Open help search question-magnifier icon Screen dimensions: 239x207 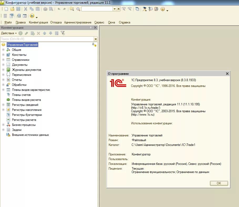click(x=151, y=9)
